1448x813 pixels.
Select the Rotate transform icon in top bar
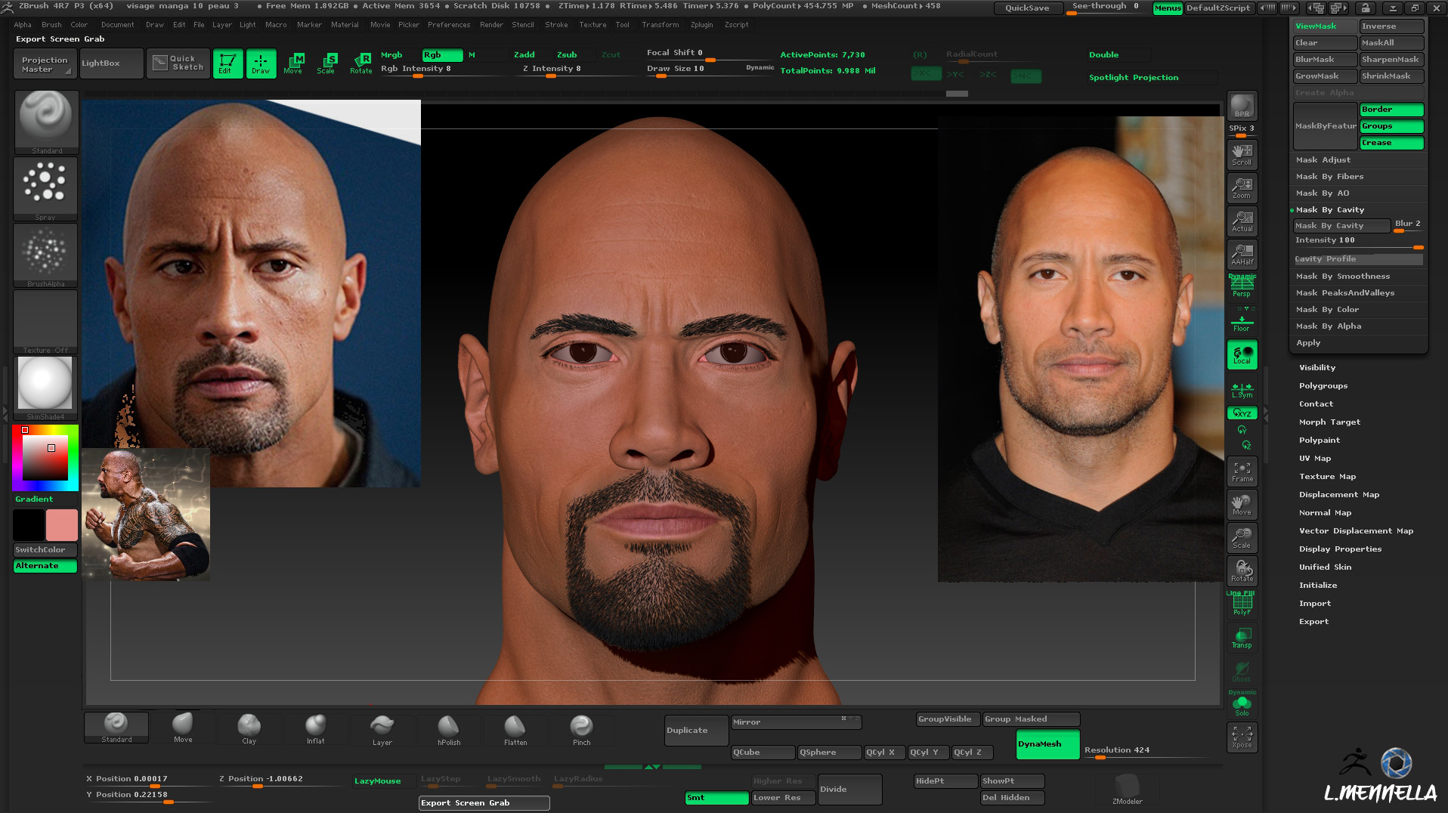(360, 63)
